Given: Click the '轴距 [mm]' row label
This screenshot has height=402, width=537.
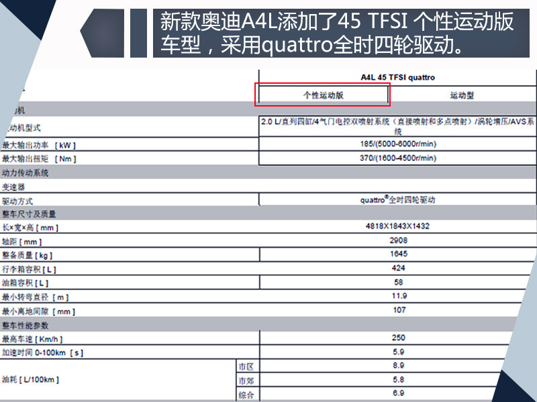Looking at the screenshot, I should (x=21, y=242).
